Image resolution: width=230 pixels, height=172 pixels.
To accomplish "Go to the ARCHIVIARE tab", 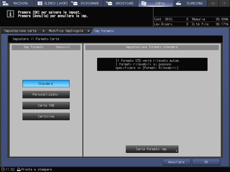I will 121,3.
